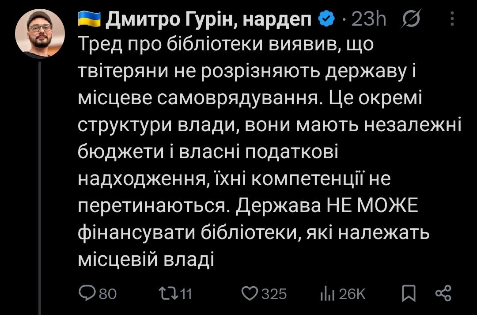Open the three-dot more options menu

(x=453, y=19)
